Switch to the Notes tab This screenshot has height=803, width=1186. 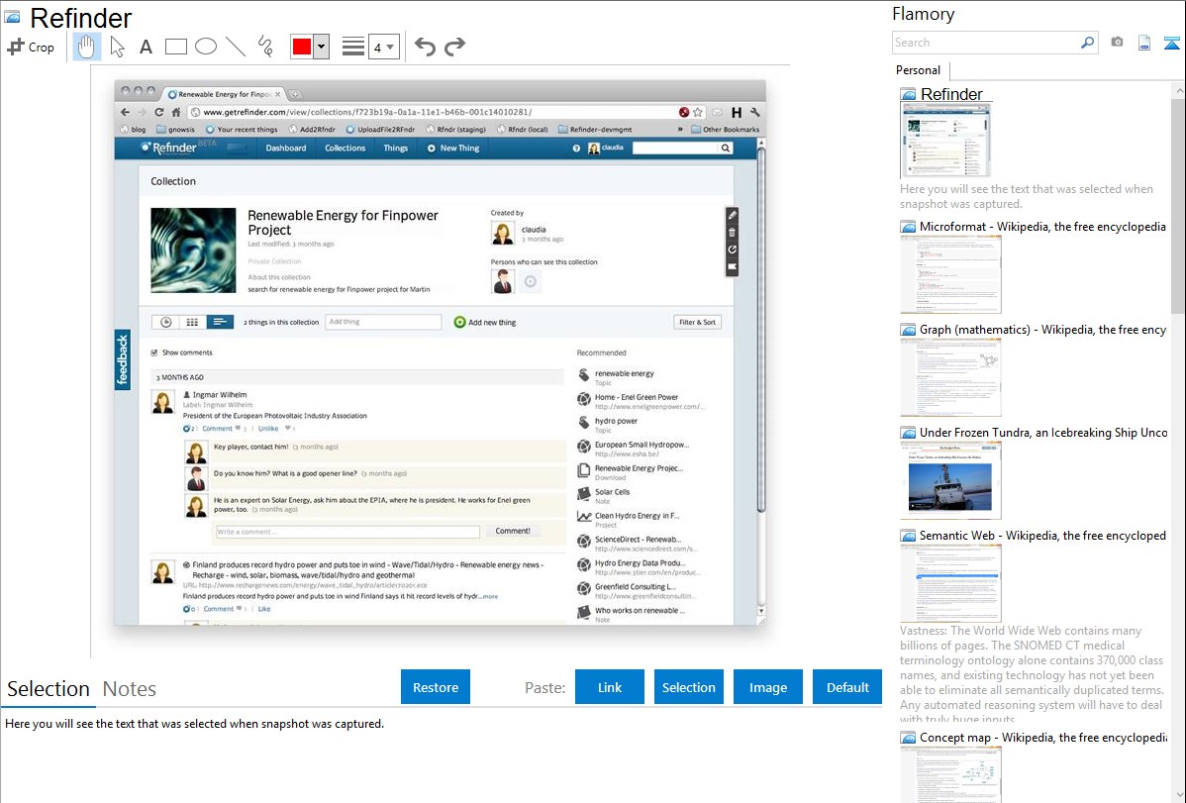click(x=130, y=689)
